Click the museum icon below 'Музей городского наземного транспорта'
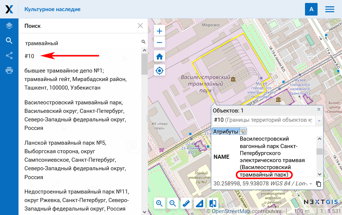The image size is (342, 215). [278, 100]
